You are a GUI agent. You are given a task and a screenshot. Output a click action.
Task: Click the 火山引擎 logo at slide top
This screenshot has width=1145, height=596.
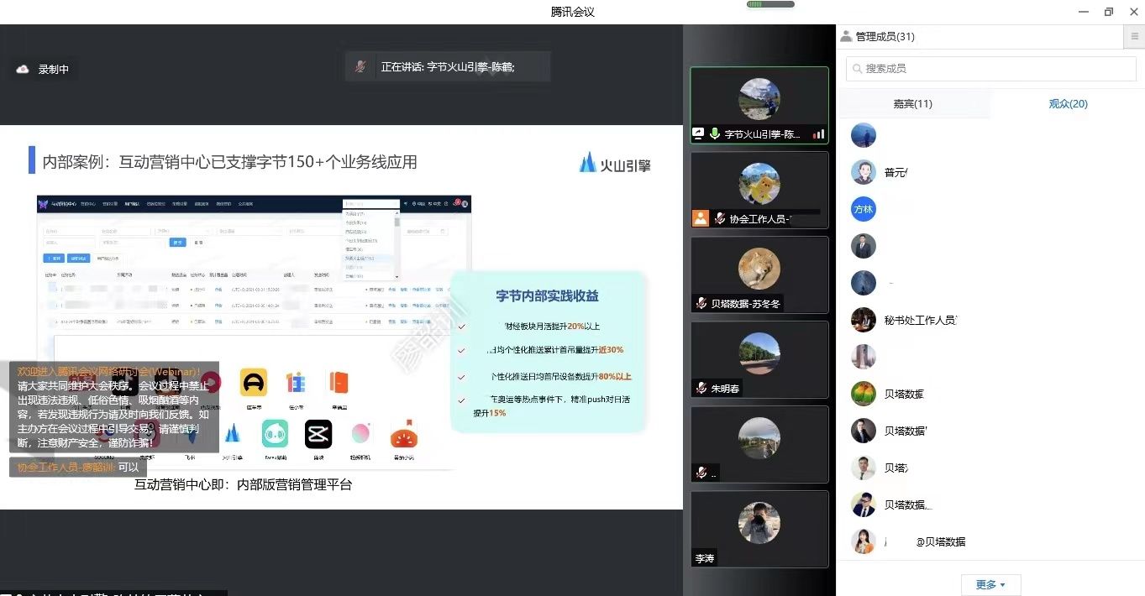615,164
